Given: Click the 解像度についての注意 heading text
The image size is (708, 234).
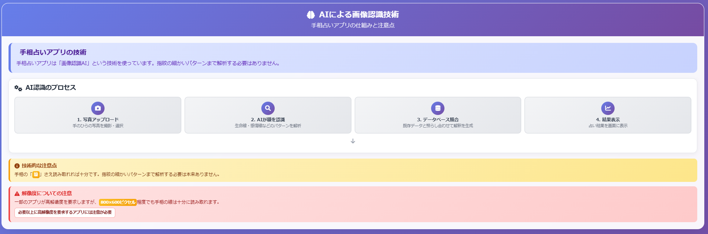Looking at the screenshot, I should click(47, 193).
